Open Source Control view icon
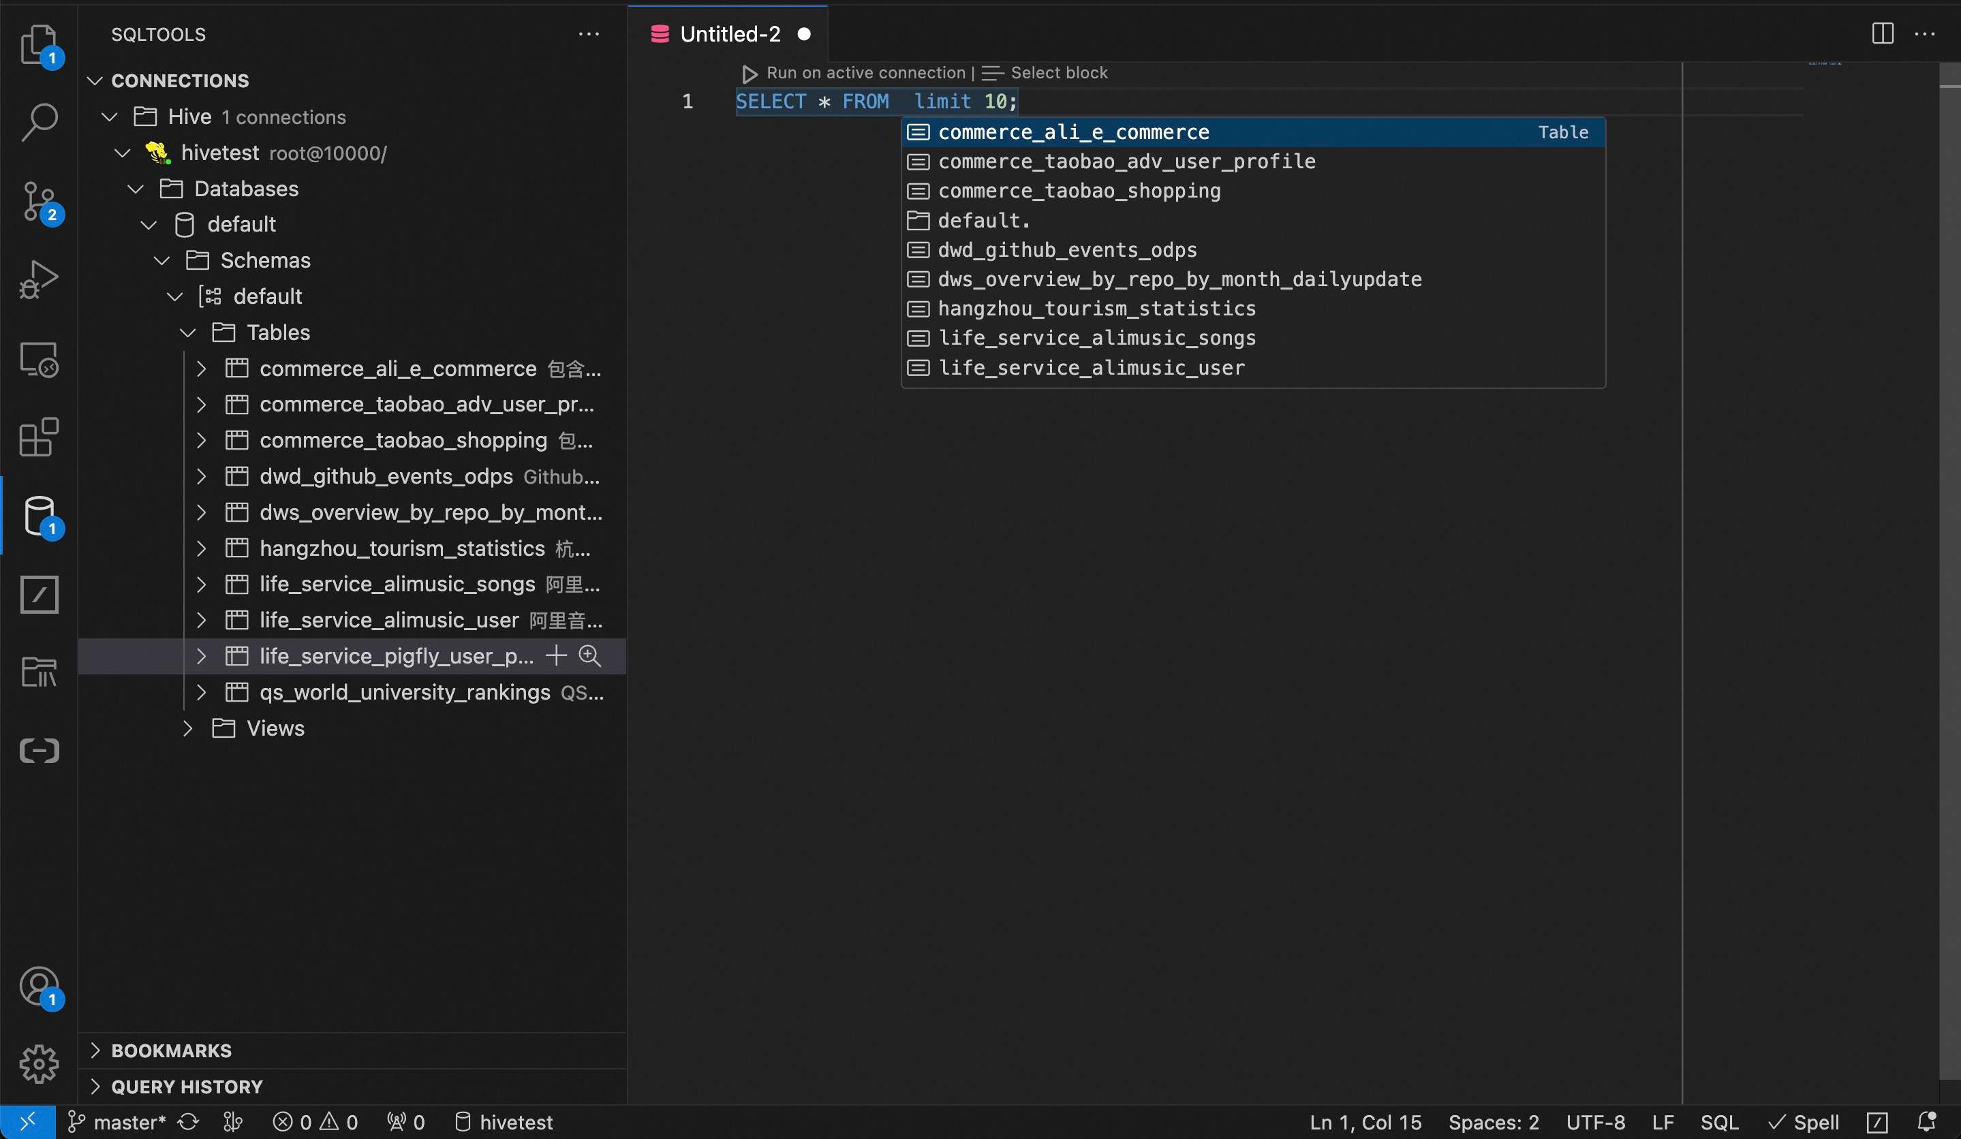Viewport: 1961px width, 1139px height. click(39, 202)
